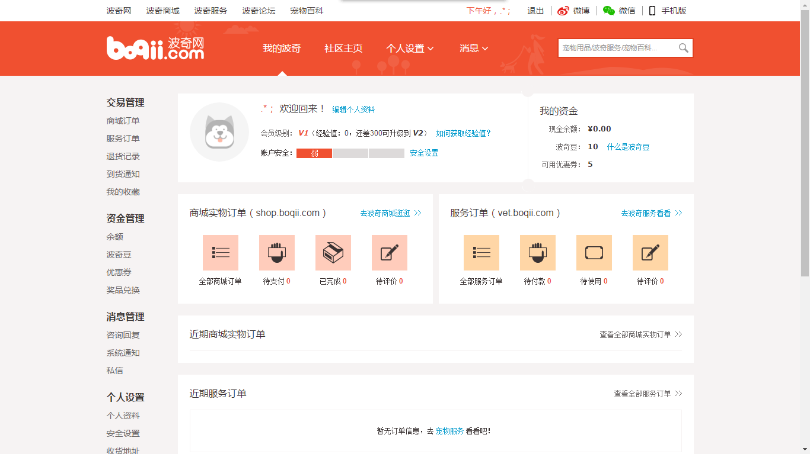Click the 现金余额 ¥0.00 value
This screenshot has height=454, width=810.
coord(599,129)
